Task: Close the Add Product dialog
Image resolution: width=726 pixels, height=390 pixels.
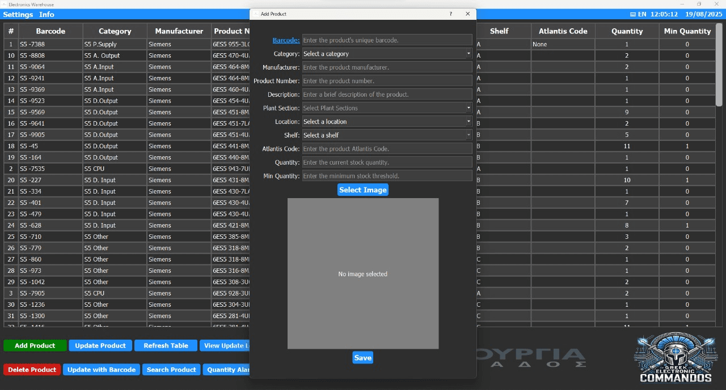Action: pos(467,14)
